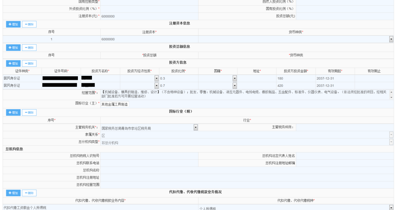Click the 代扣代缴工资薪金个人所得税 row

[x=100, y=207]
